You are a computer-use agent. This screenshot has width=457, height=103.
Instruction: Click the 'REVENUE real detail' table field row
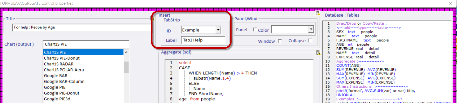tap(357, 49)
